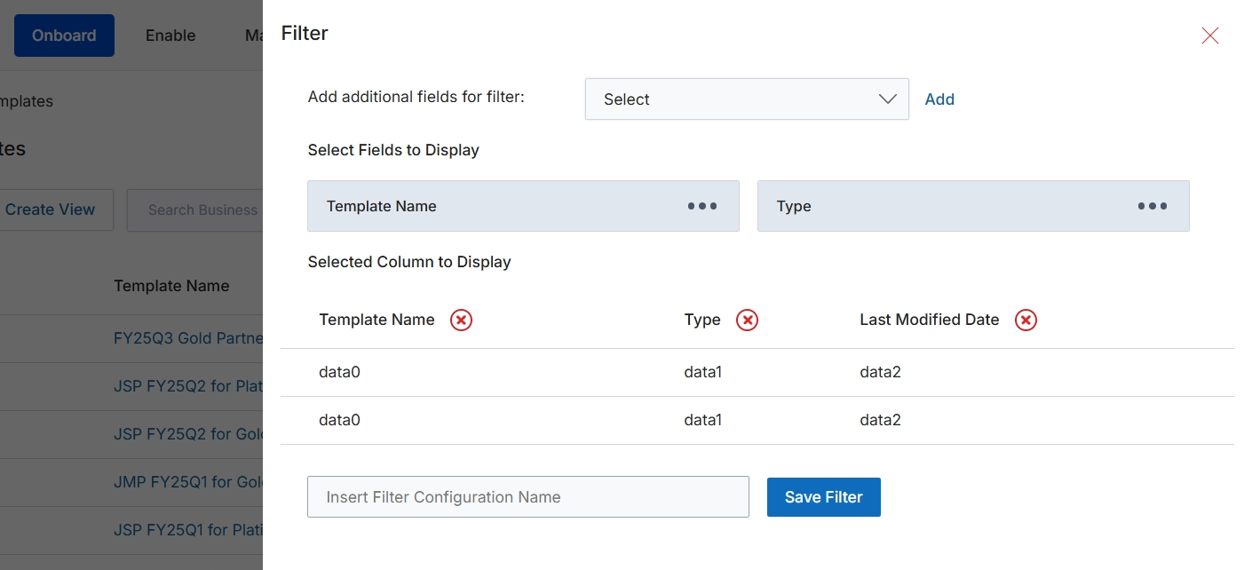Click the Save Filter button
The image size is (1252, 570).
824,497
